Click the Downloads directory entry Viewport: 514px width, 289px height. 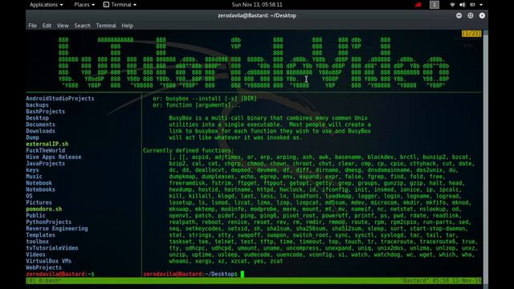41,131
